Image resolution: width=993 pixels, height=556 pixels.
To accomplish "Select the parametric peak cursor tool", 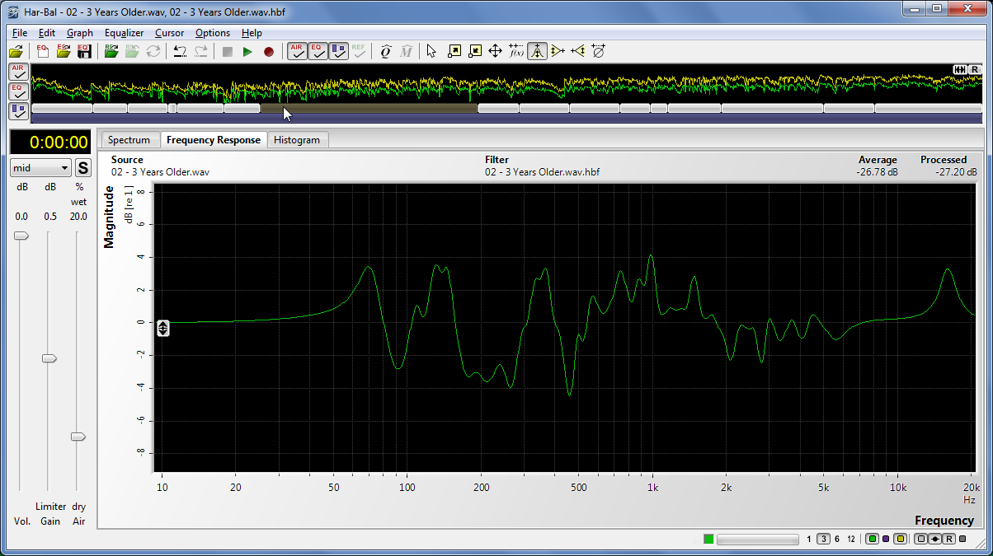I will tap(537, 51).
